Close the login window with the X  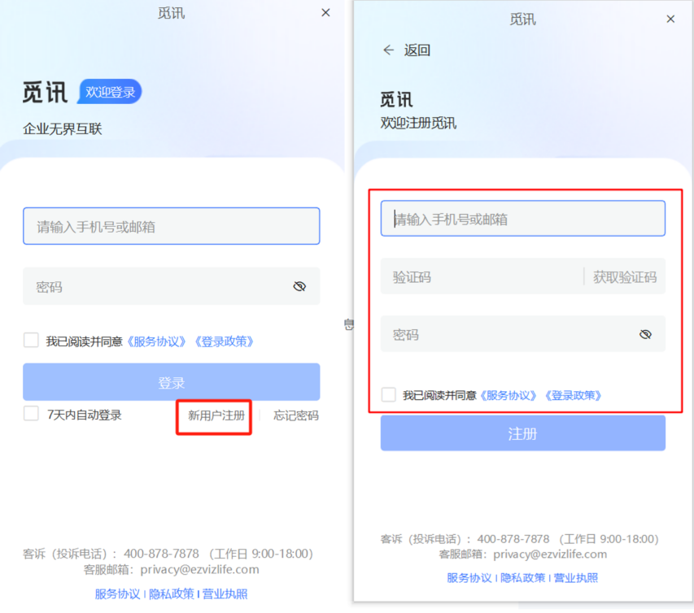tap(325, 13)
